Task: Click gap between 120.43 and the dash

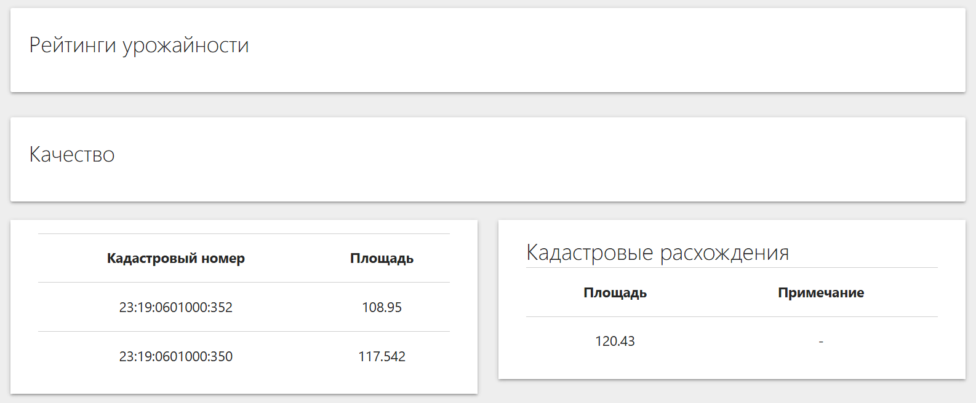Action: (717, 342)
